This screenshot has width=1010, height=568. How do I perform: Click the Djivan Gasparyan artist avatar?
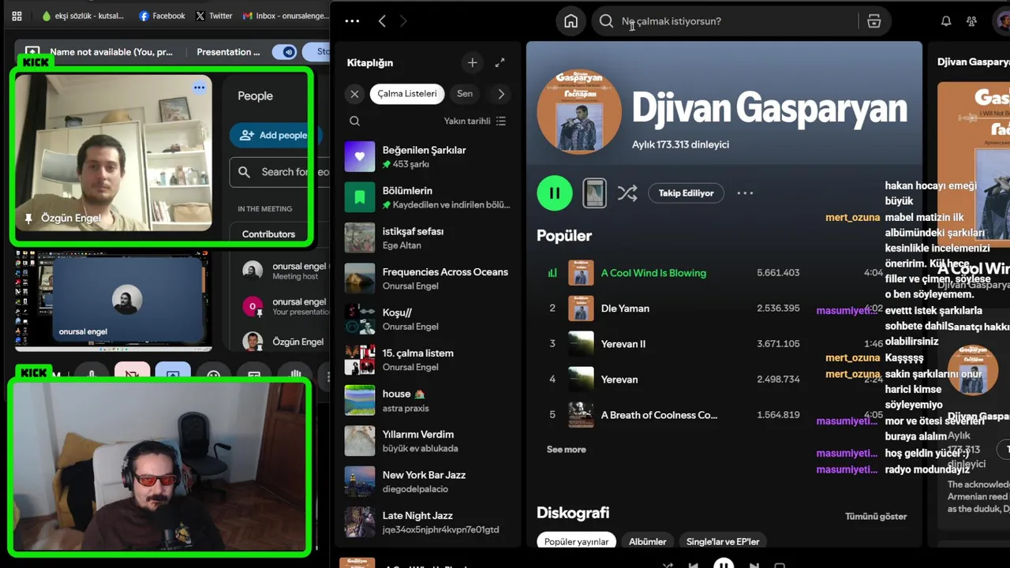(x=578, y=111)
